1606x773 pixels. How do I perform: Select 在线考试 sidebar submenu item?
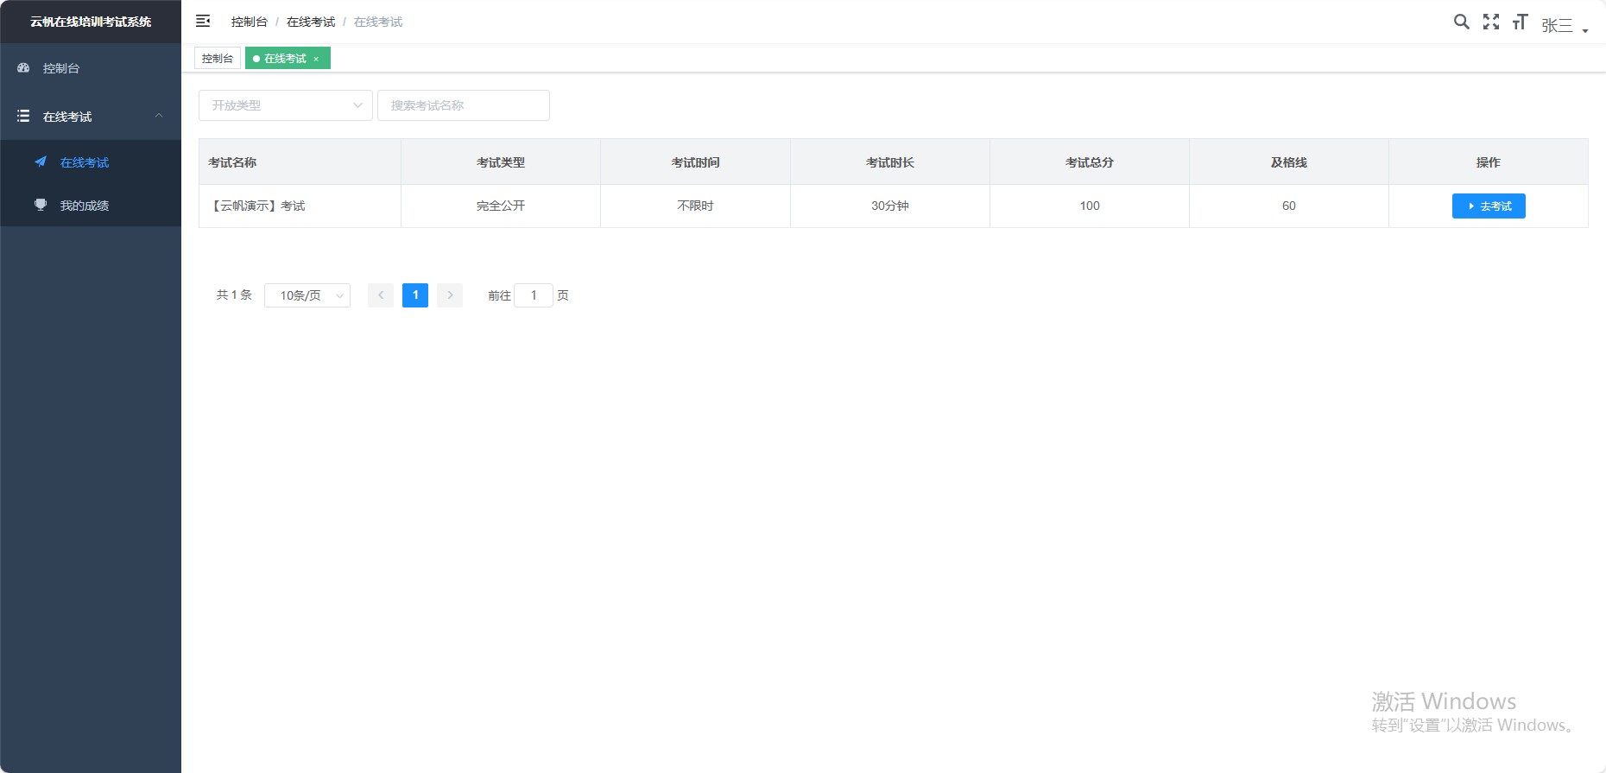(91, 162)
